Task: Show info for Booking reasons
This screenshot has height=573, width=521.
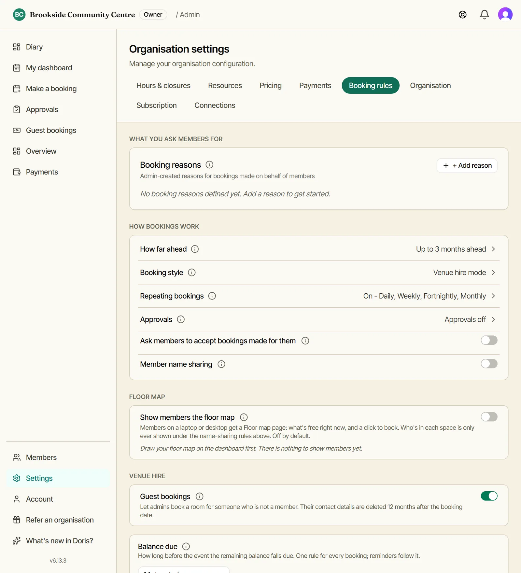Action: [x=209, y=165]
